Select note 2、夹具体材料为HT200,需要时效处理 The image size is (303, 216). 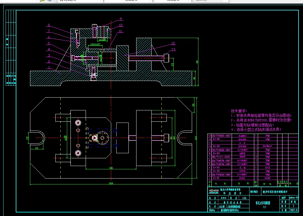(261, 120)
